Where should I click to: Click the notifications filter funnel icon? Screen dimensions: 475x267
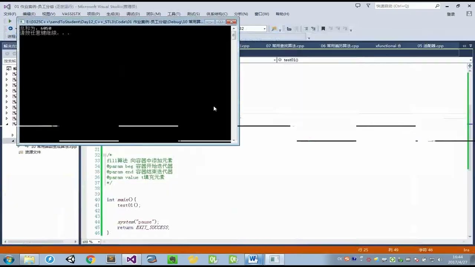[x=368, y=6]
